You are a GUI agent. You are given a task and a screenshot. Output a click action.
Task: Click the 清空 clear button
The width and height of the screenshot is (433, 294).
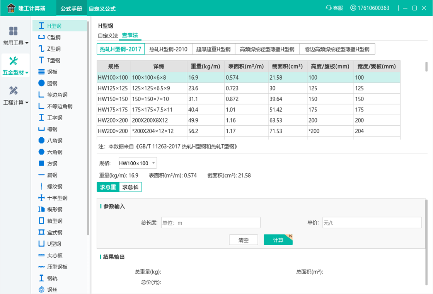click(x=244, y=240)
